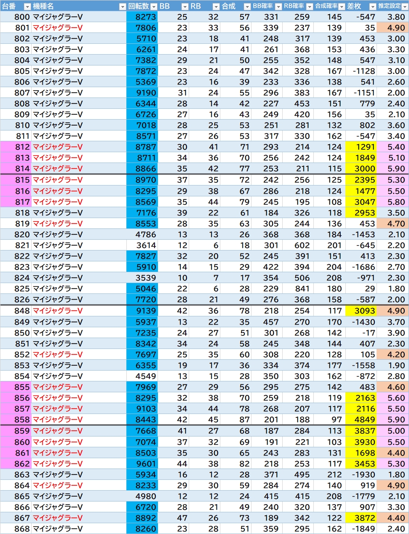Image resolution: width=409 pixels, height=534 pixels.
Task: Open the RB column filter dropdown
Action: pos(216,6)
